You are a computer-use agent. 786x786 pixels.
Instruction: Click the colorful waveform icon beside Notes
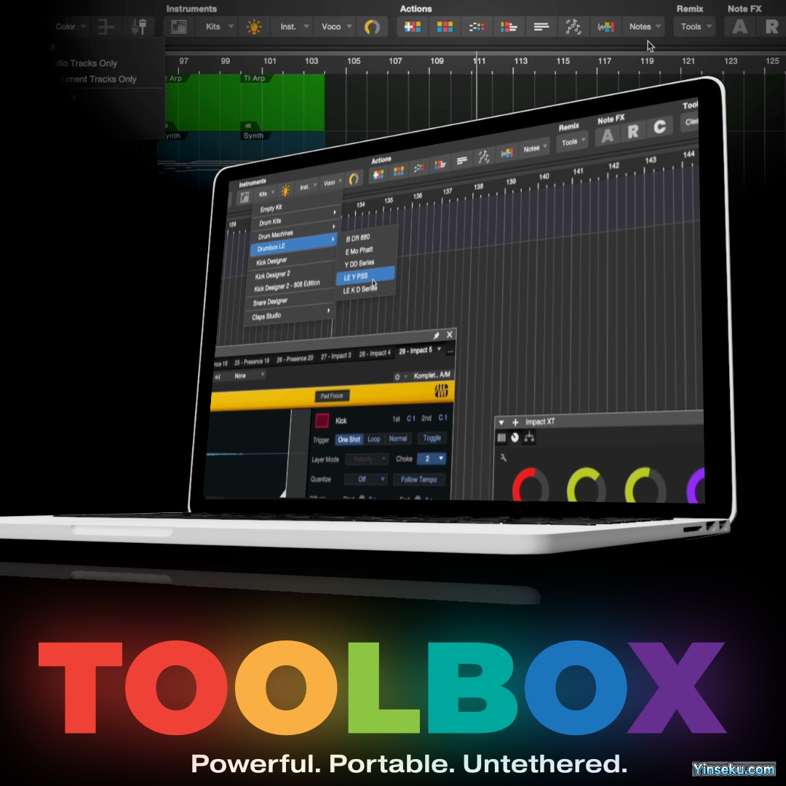point(606,27)
